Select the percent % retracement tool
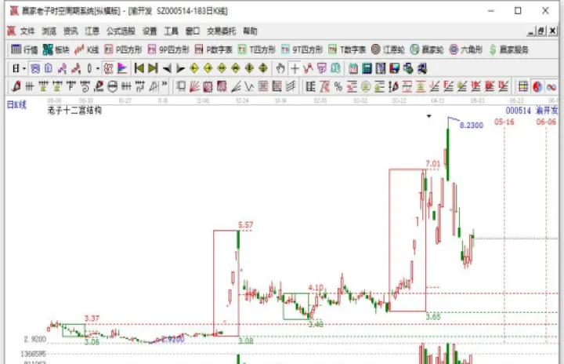Viewport: 564px width, 364px height. [338, 86]
